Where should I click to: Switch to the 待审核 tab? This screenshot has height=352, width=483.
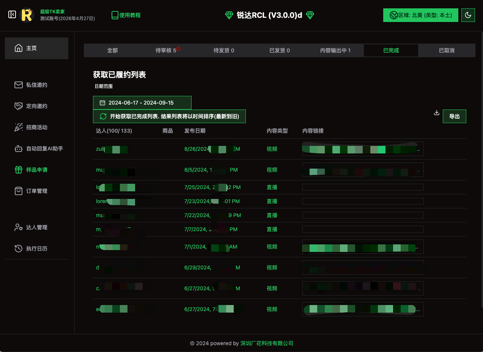point(166,50)
